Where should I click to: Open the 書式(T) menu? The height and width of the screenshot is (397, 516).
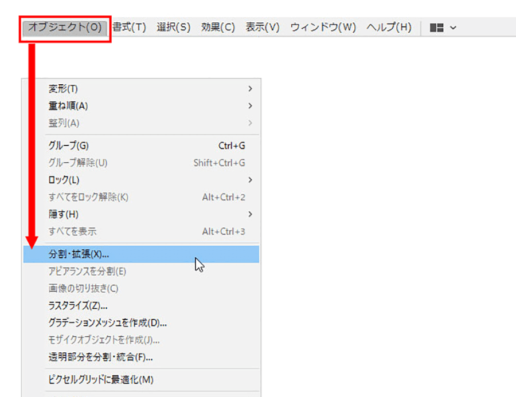tap(130, 27)
